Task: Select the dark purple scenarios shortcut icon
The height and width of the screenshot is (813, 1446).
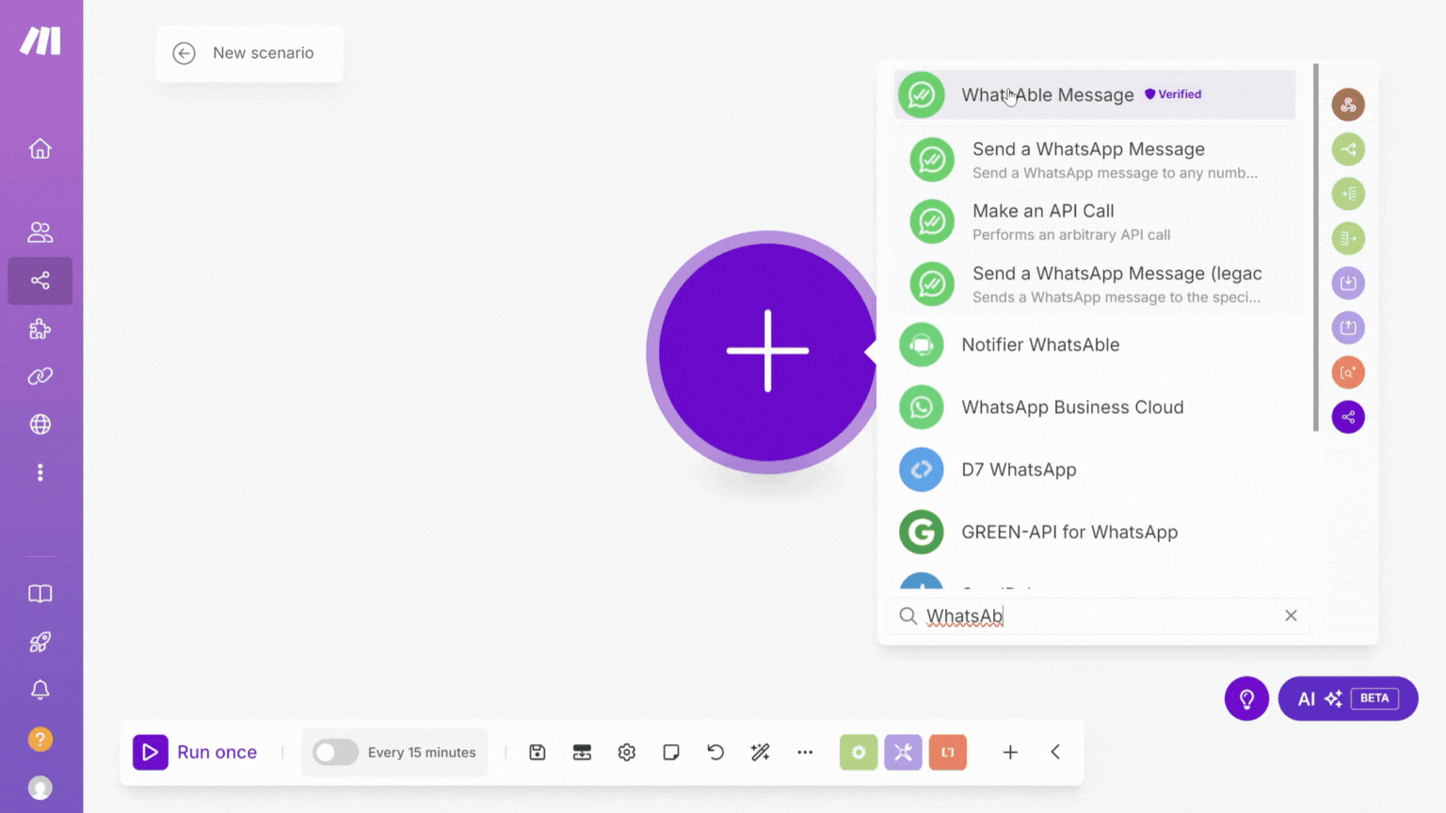Action: [x=1348, y=417]
